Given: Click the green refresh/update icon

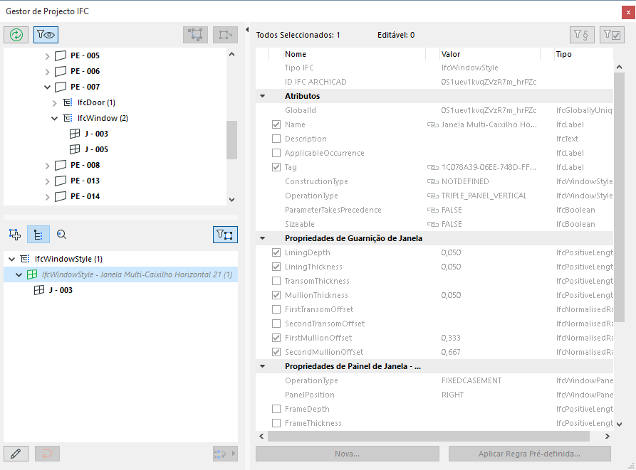Looking at the screenshot, I should [x=16, y=35].
